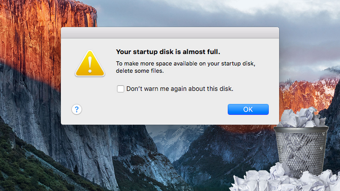
Task: Enable "Don't warn me again about this disk"
Action: [x=120, y=89]
